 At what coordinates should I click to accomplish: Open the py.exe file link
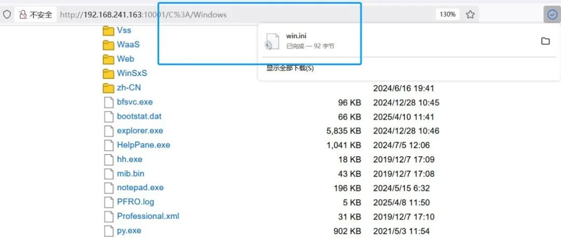(x=129, y=231)
